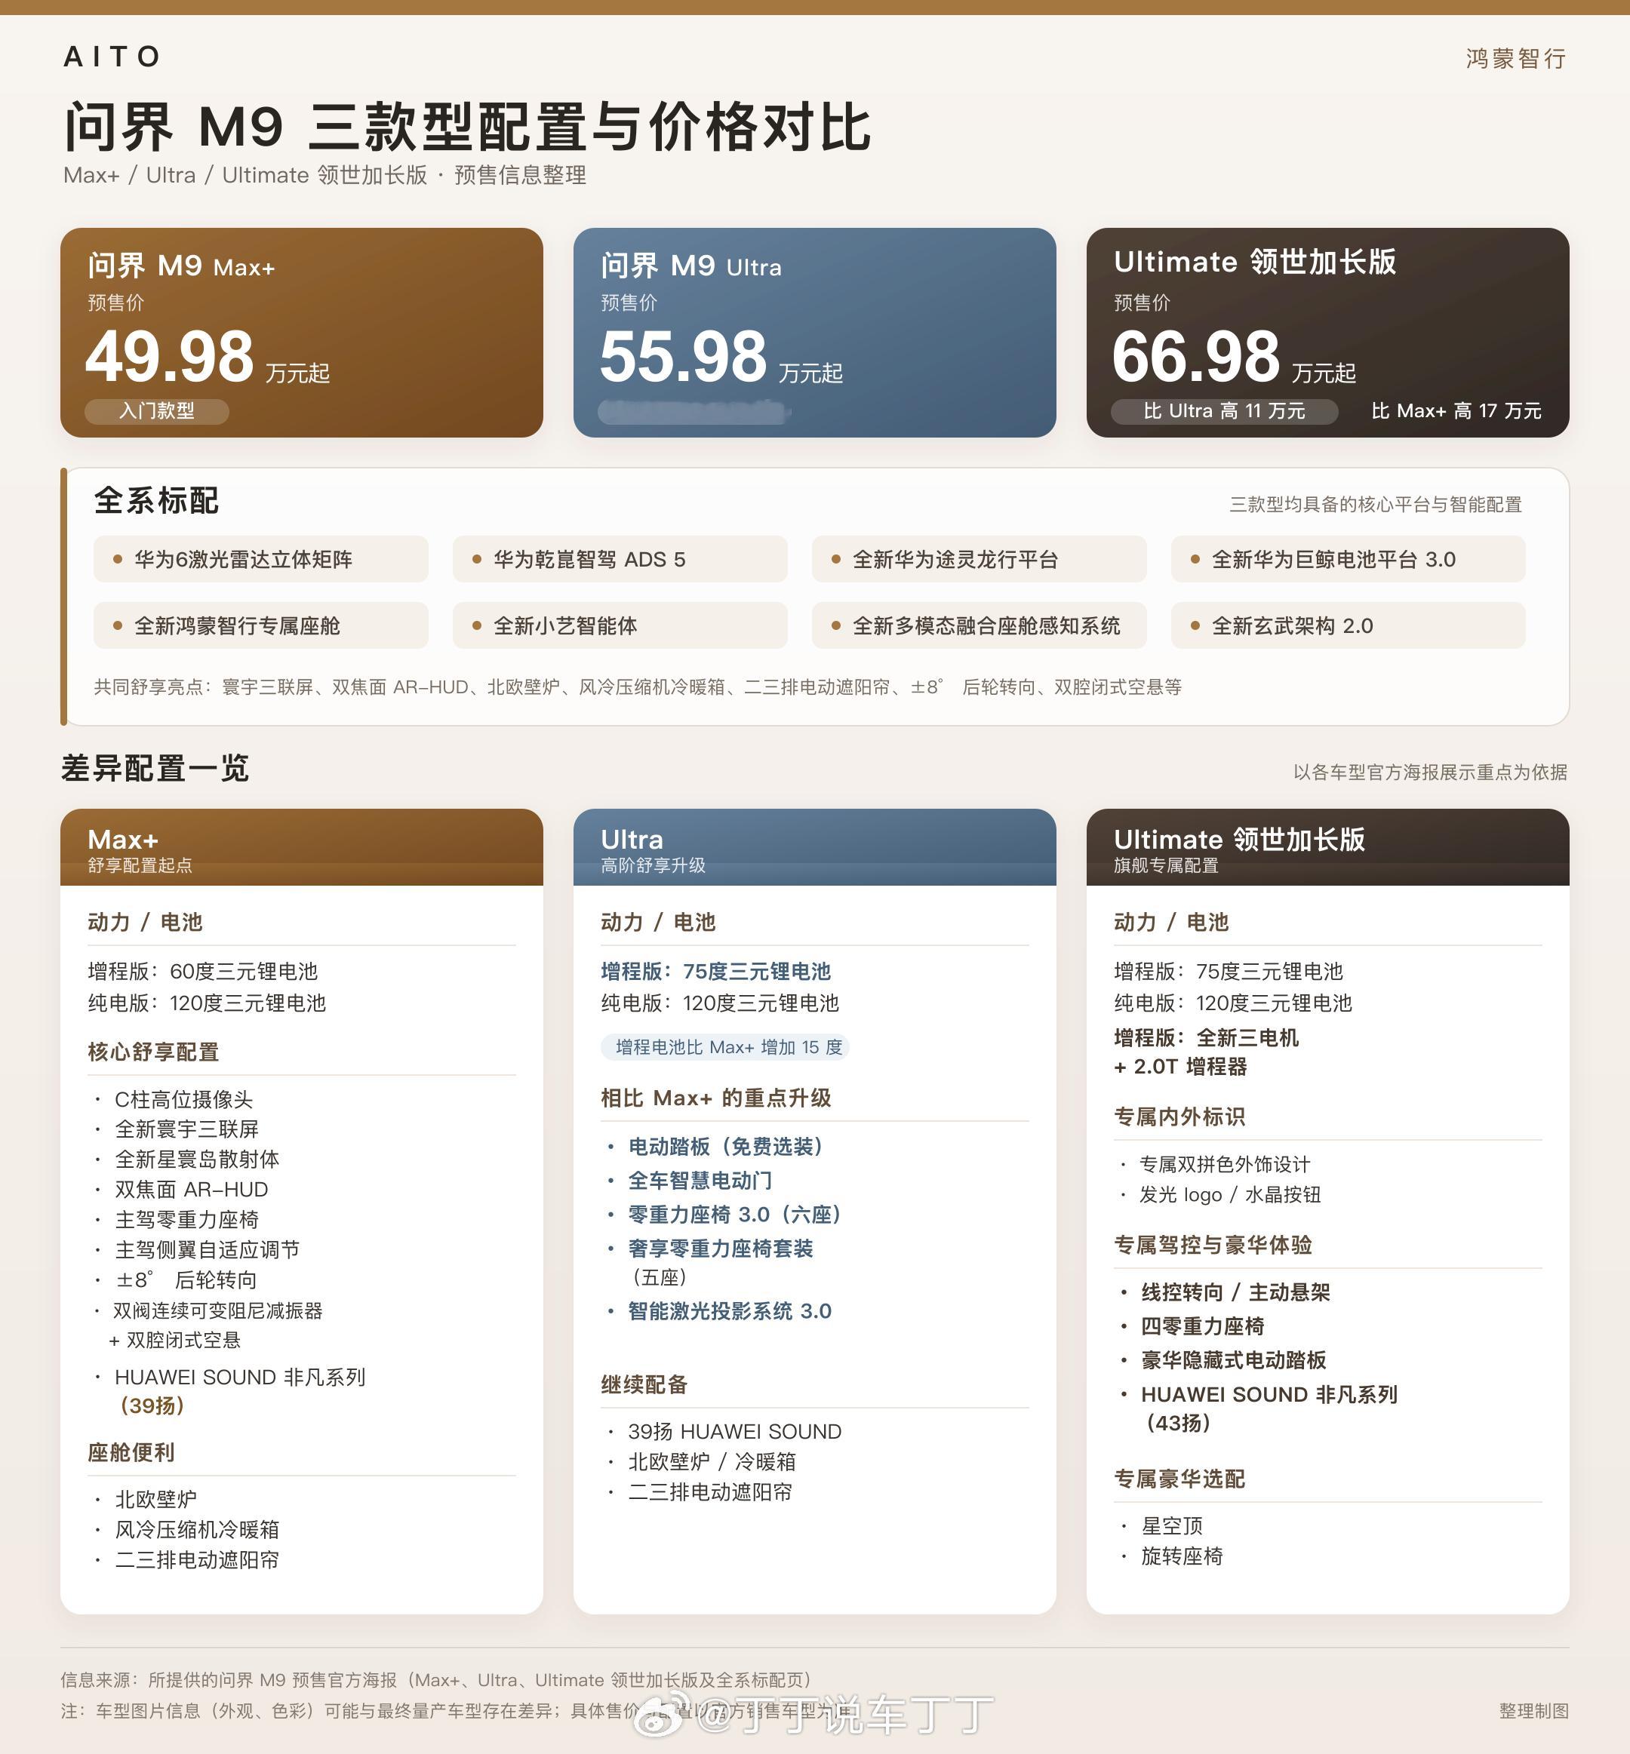Select the 55.98 price on Ultra card
The height and width of the screenshot is (1754, 1630).
pyautogui.click(x=683, y=356)
